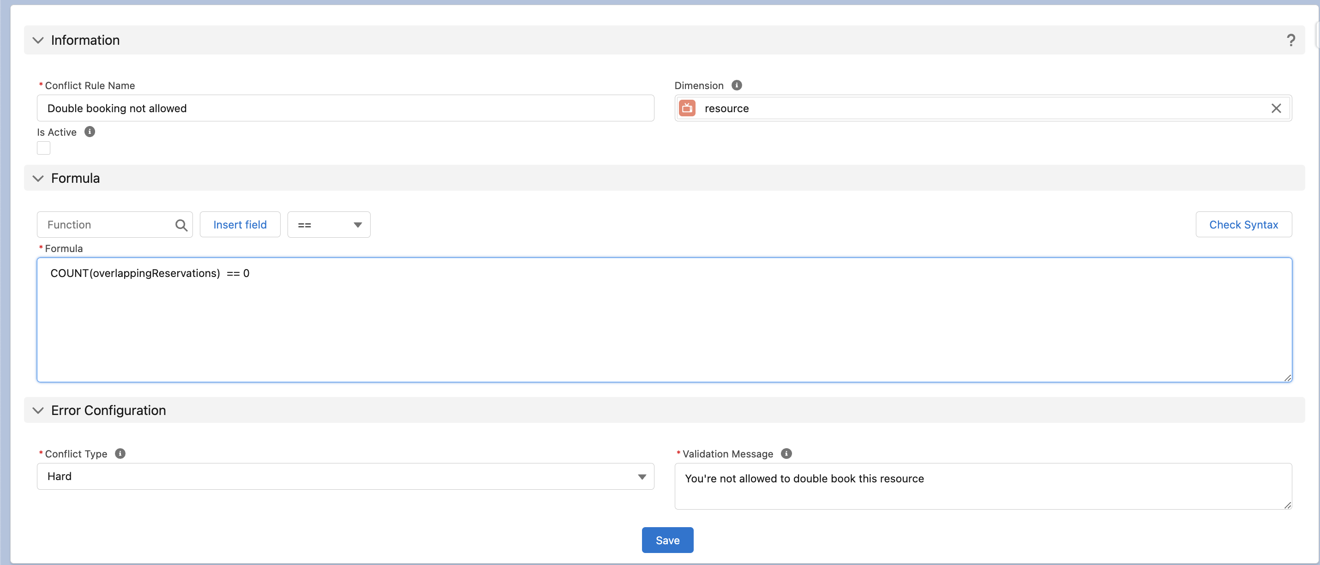Click the Save button
The width and height of the screenshot is (1320, 565).
point(667,541)
